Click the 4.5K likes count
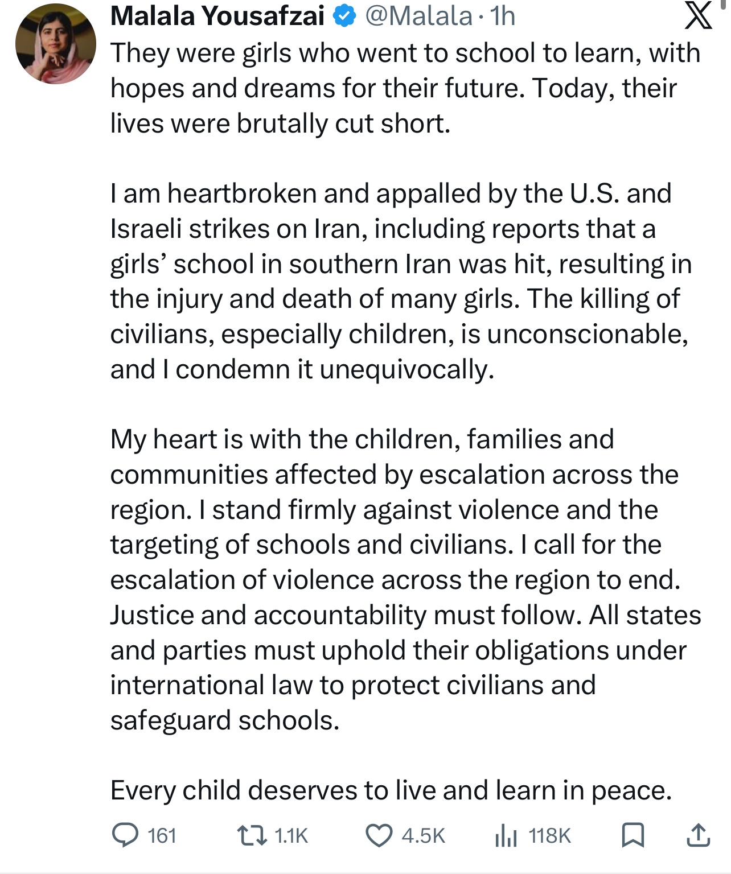The width and height of the screenshot is (731, 874). 423,835
